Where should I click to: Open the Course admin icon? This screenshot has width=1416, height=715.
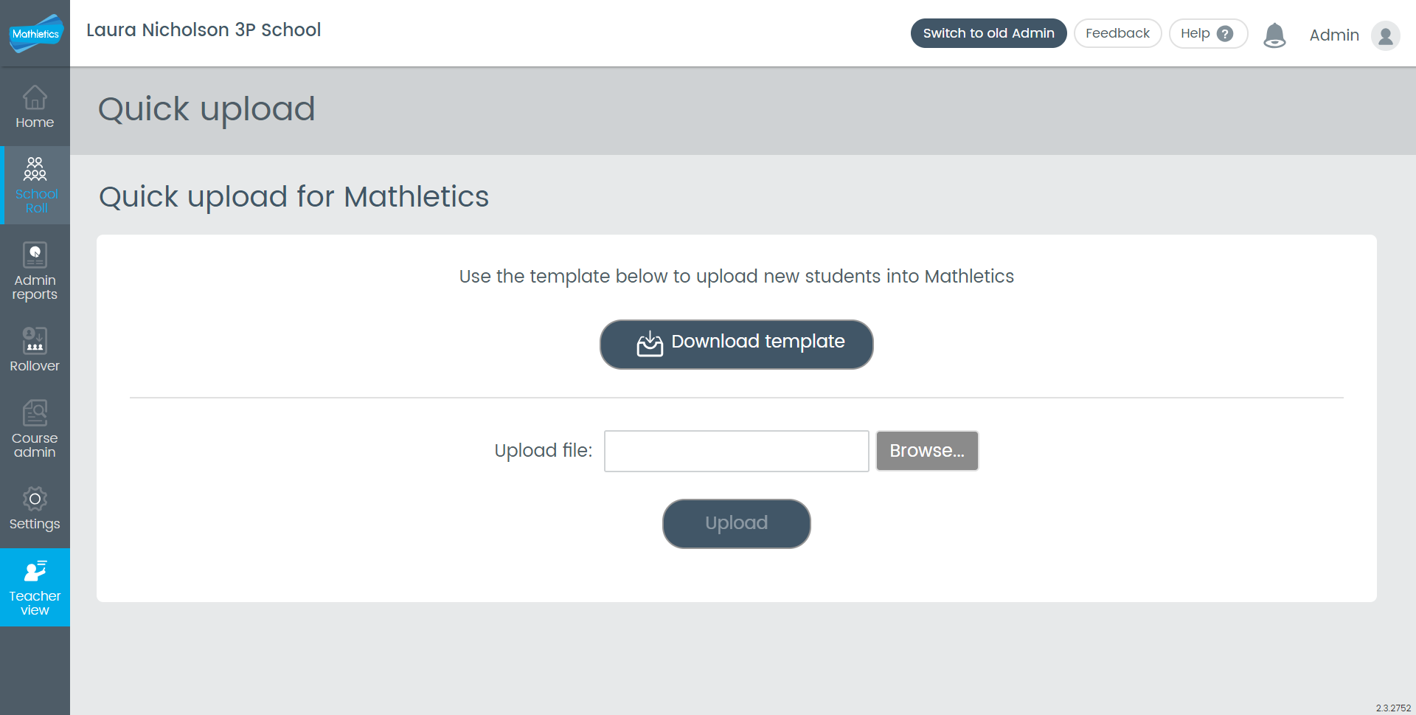click(35, 413)
